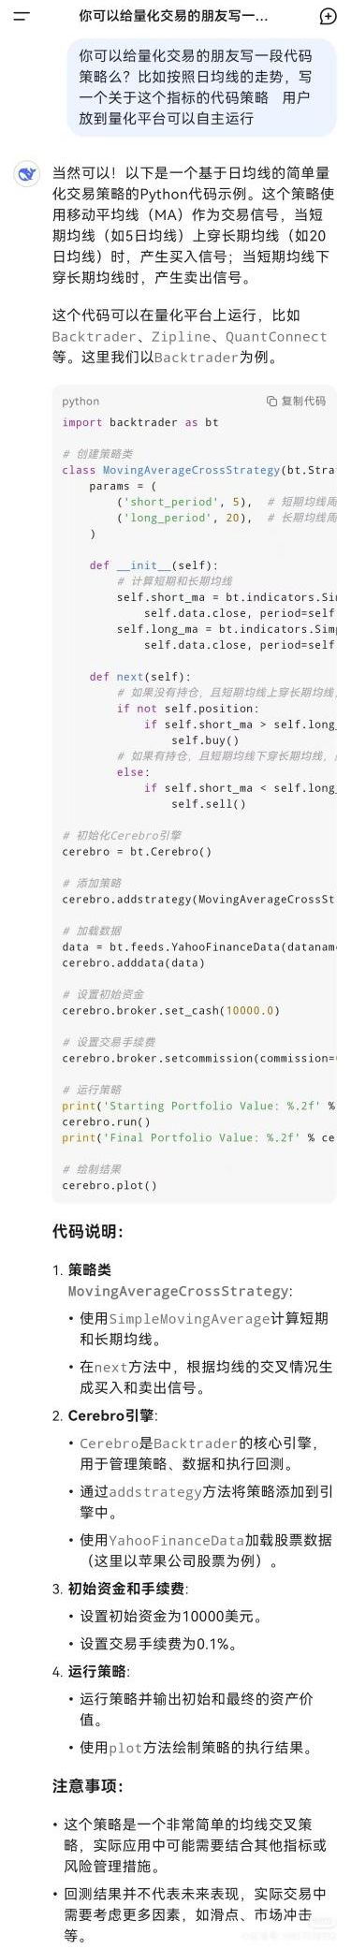Tap the class MovingAverageCrossStrategy code line
The width and height of the screenshot is (351, 1949).
click(x=198, y=470)
